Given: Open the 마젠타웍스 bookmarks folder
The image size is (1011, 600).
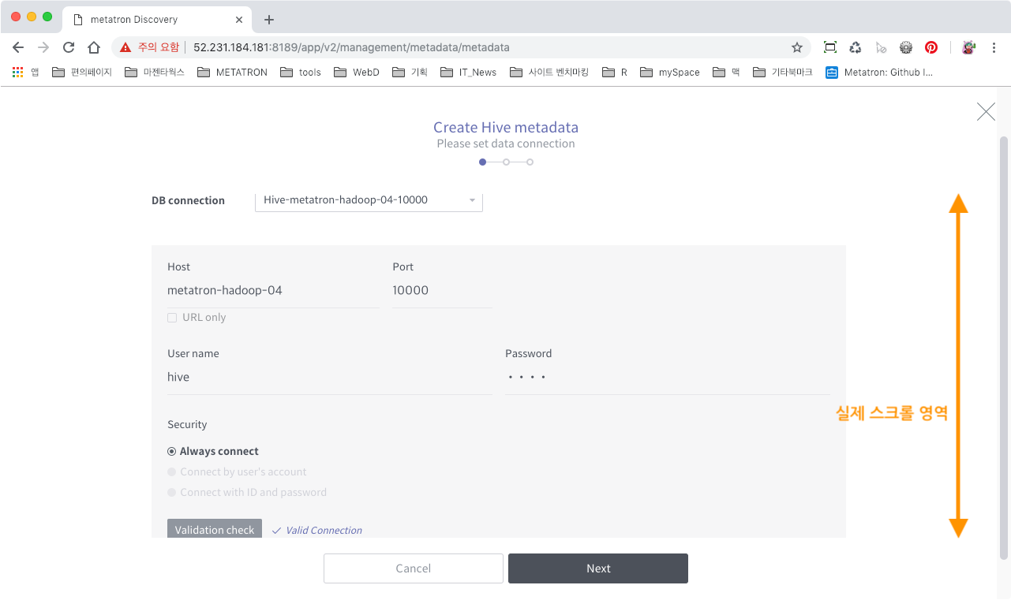Looking at the screenshot, I should click(x=155, y=72).
